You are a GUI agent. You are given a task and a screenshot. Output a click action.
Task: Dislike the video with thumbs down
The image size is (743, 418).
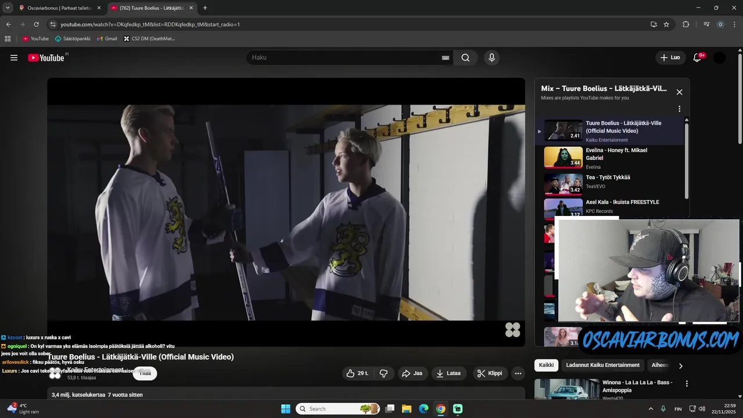[384, 373]
